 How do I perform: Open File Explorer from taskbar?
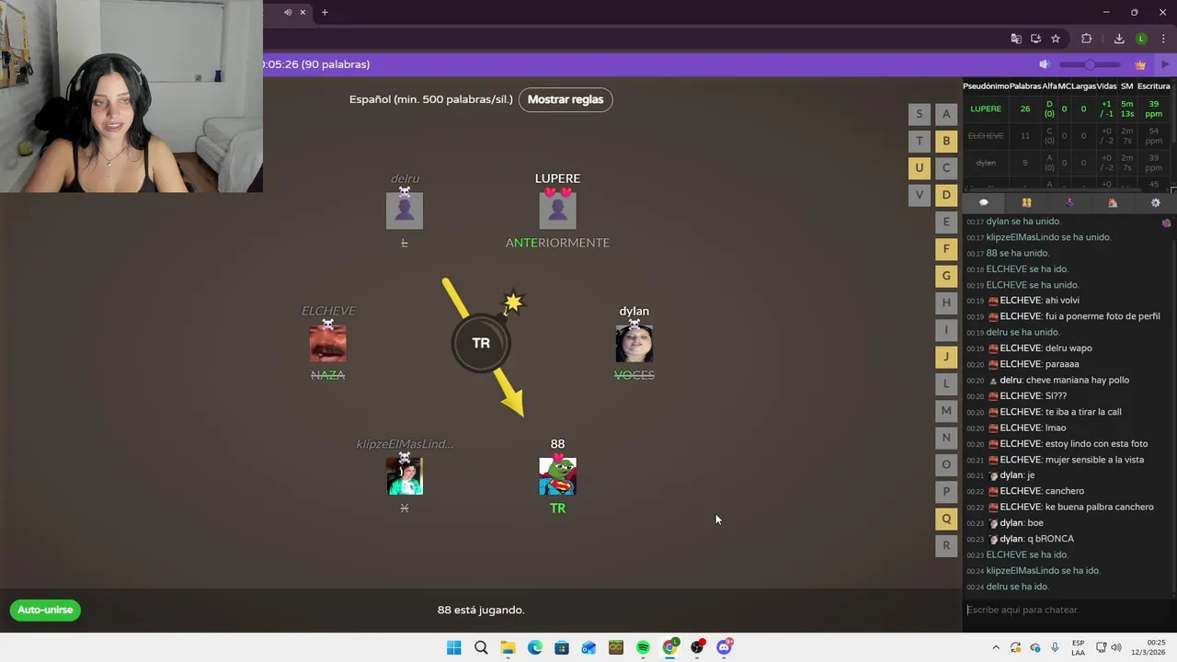tap(508, 647)
